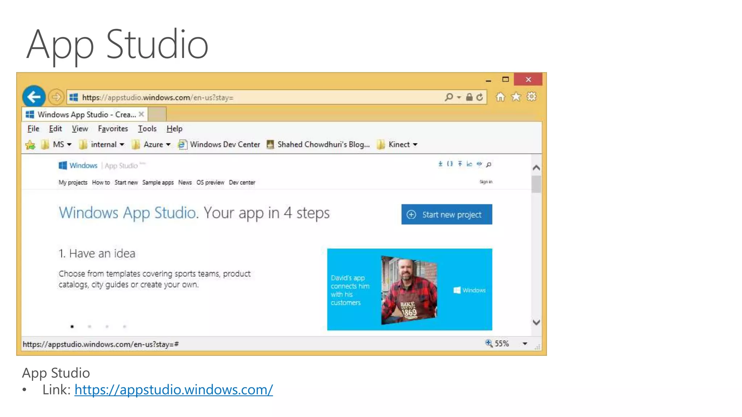Open Windows Dev Center favorite

tap(219, 144)
